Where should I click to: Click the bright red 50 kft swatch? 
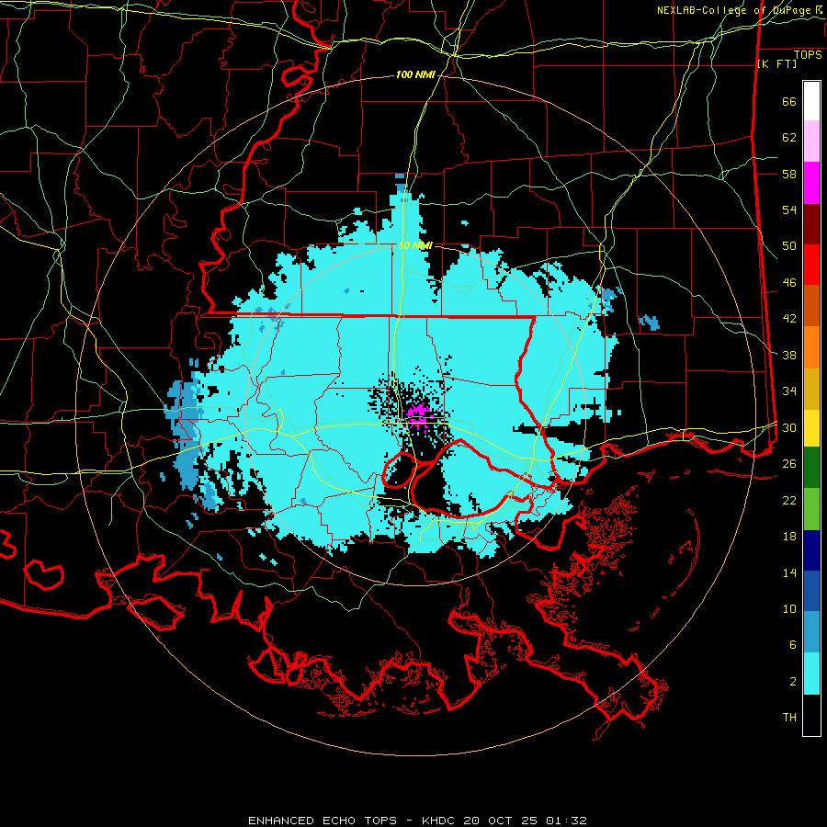point(811,265)
